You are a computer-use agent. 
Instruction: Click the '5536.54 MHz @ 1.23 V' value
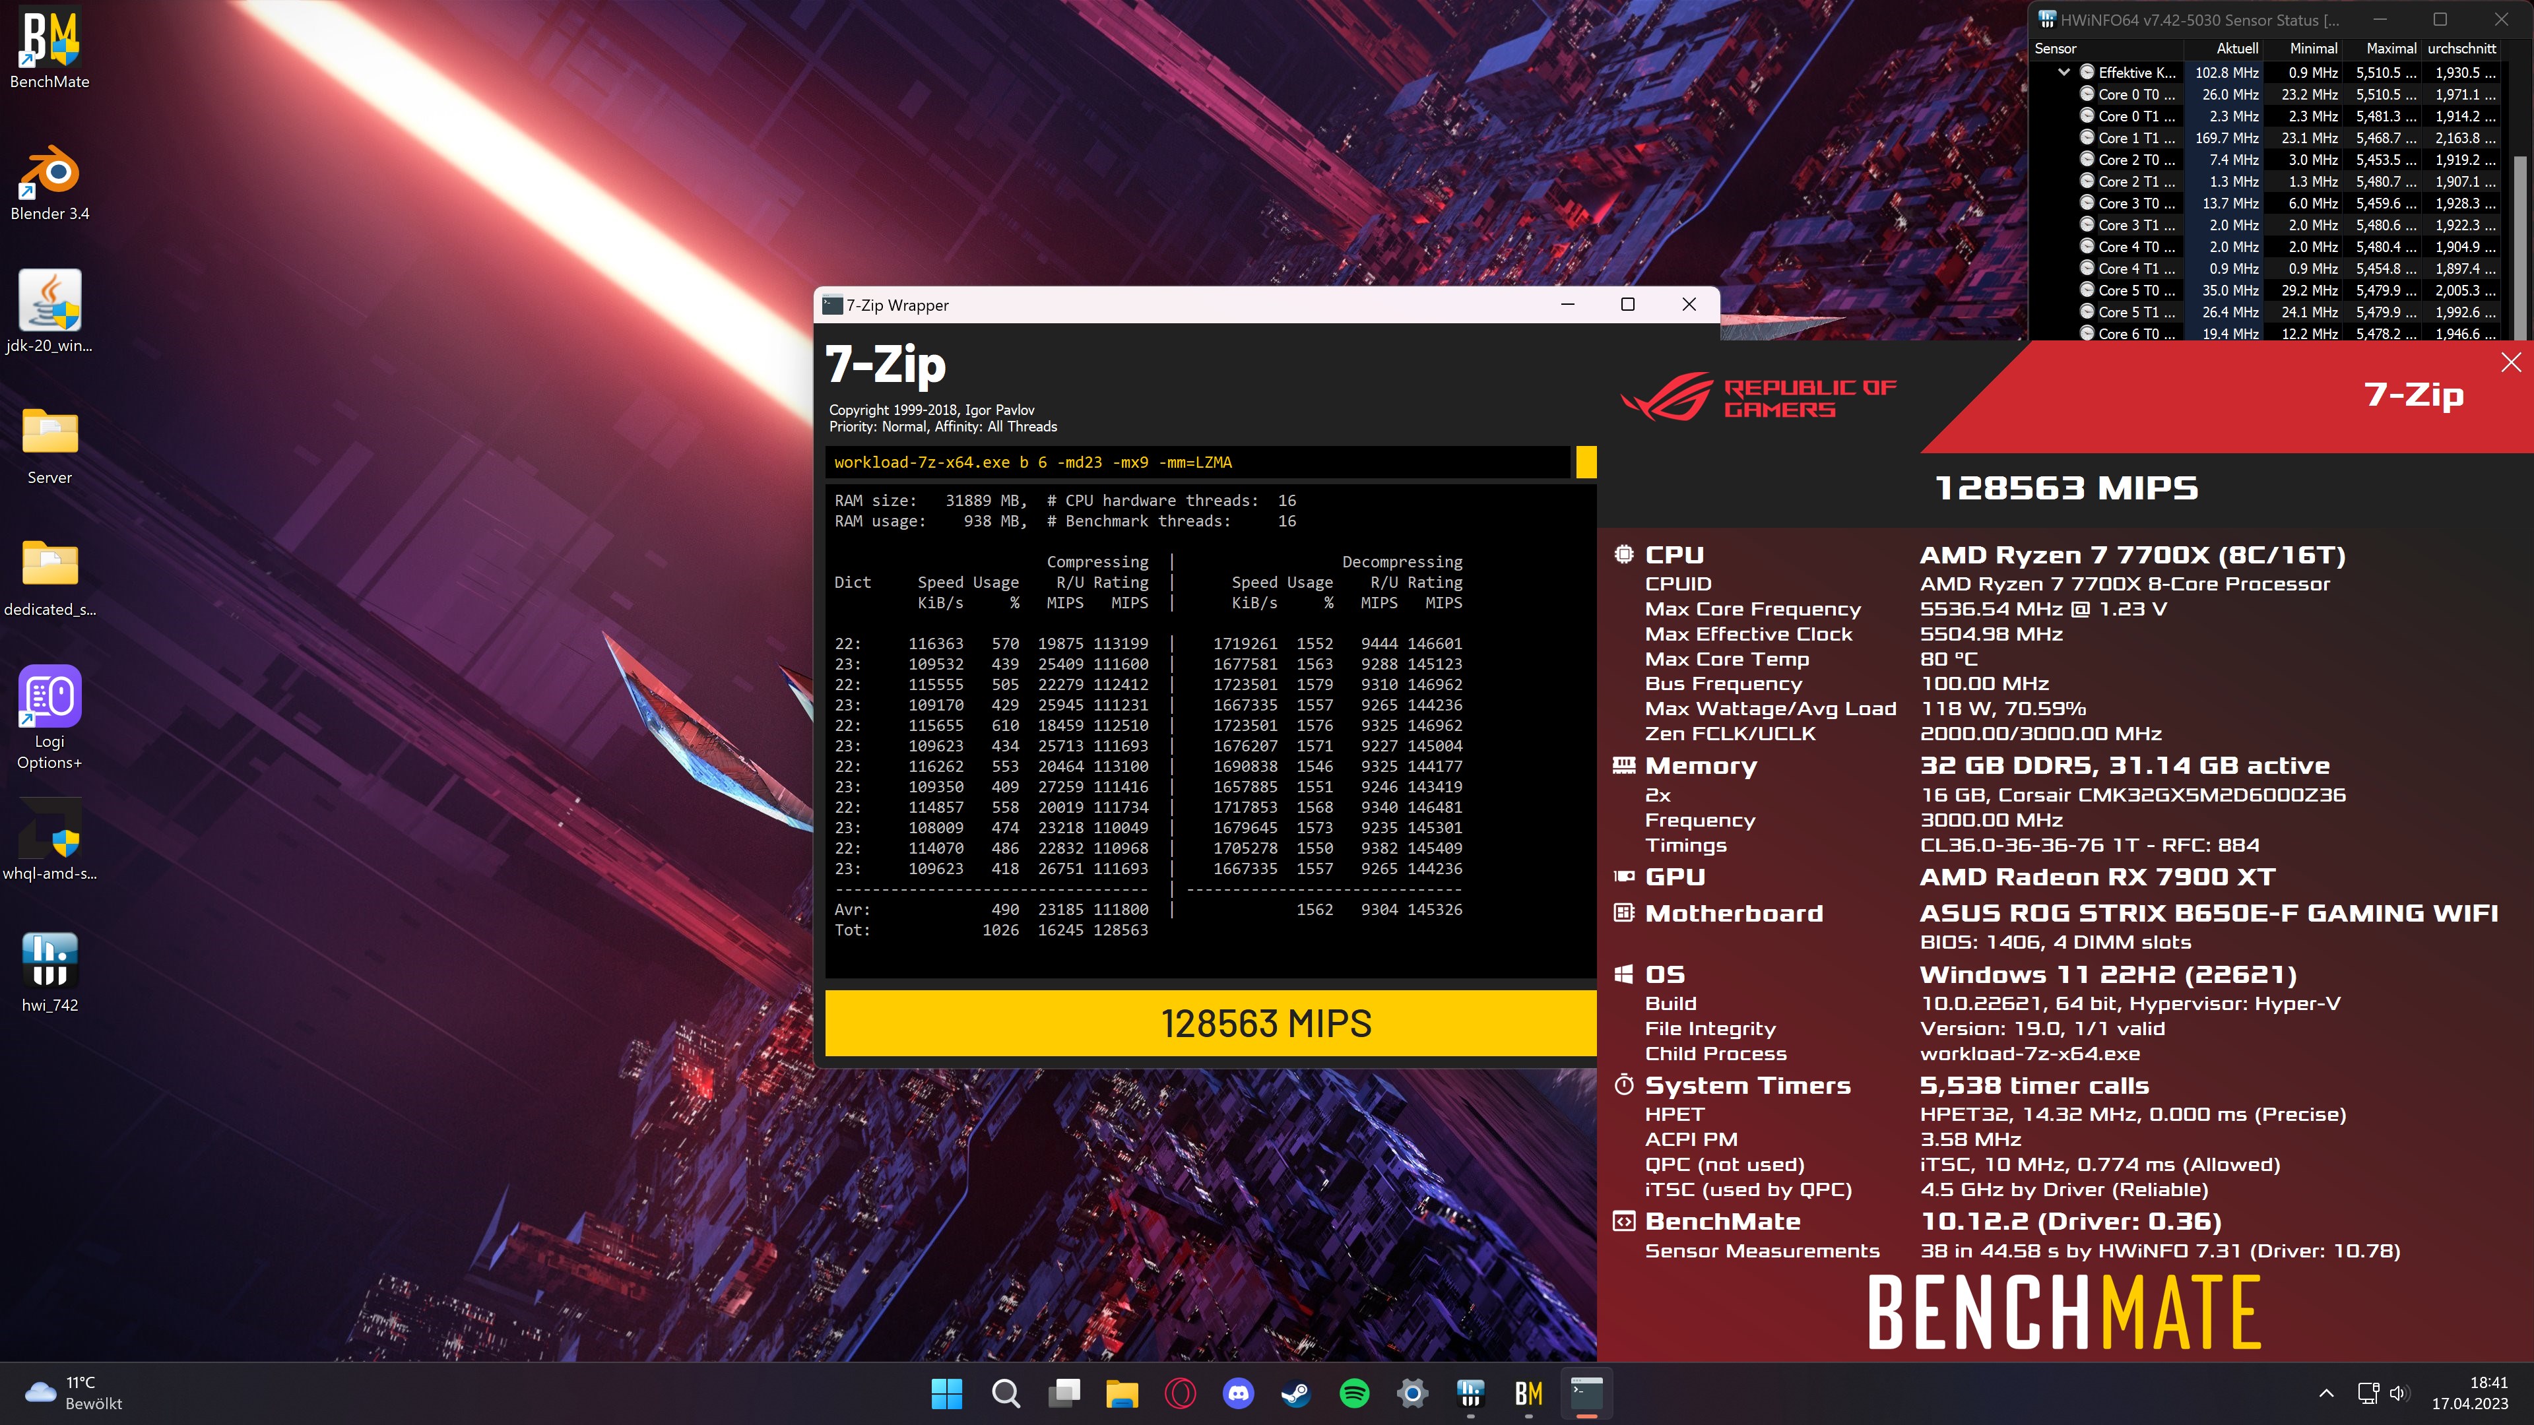pos(2042,609)
